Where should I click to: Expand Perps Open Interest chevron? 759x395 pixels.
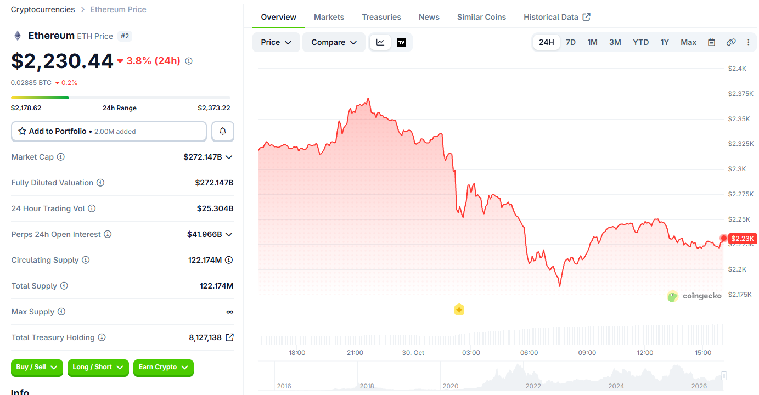(x=229, y=234)
